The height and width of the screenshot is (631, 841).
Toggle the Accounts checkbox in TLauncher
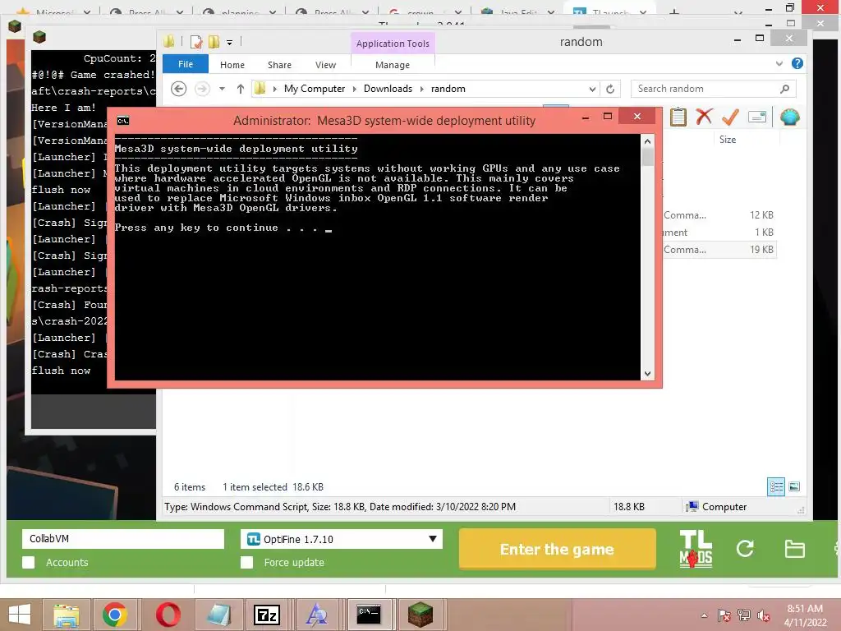[29, 562]
